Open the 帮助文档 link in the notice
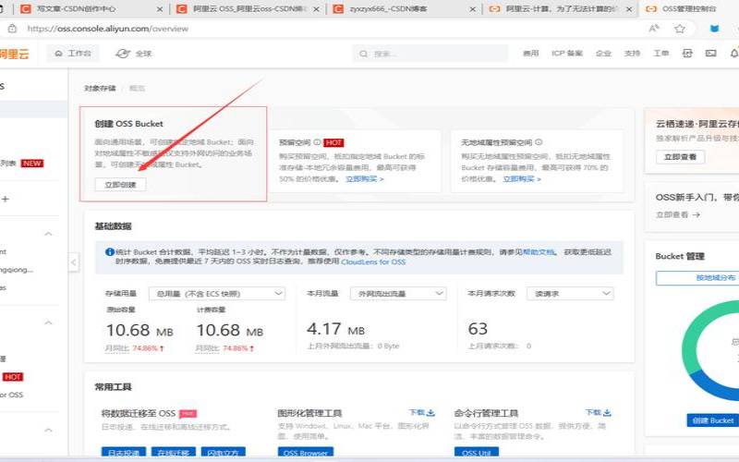 tap(539, 252)
